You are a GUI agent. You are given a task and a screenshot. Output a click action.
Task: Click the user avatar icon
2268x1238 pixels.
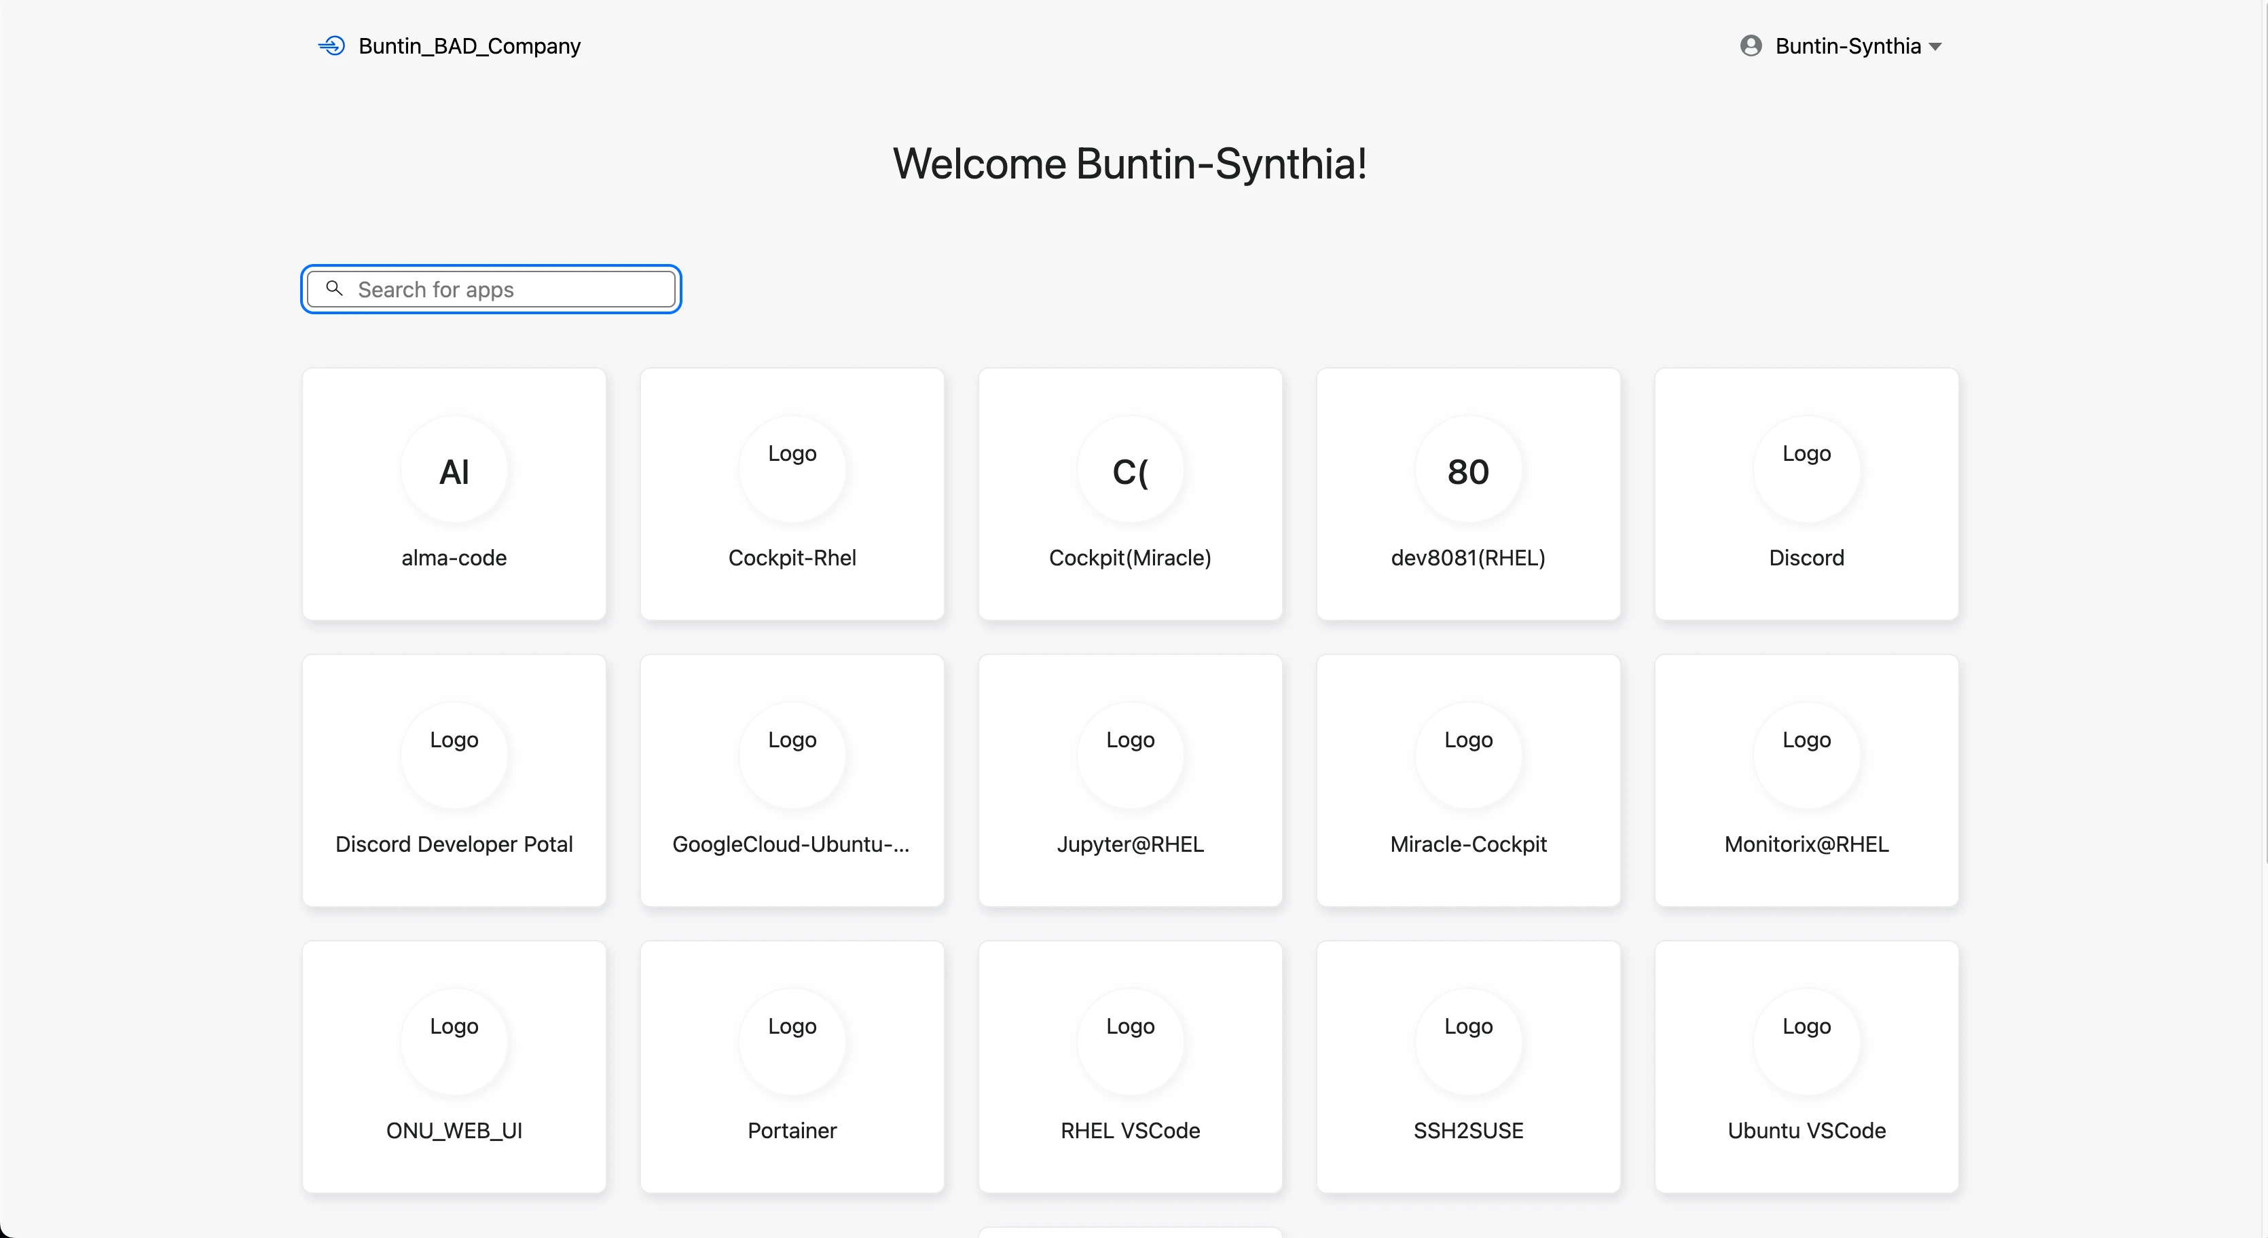(1751, 45)
